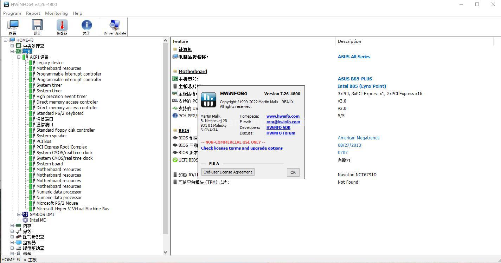Click ASUS B85-PLUS description value
Viewport: 501px width, 263px height.
tap(355, 79)
